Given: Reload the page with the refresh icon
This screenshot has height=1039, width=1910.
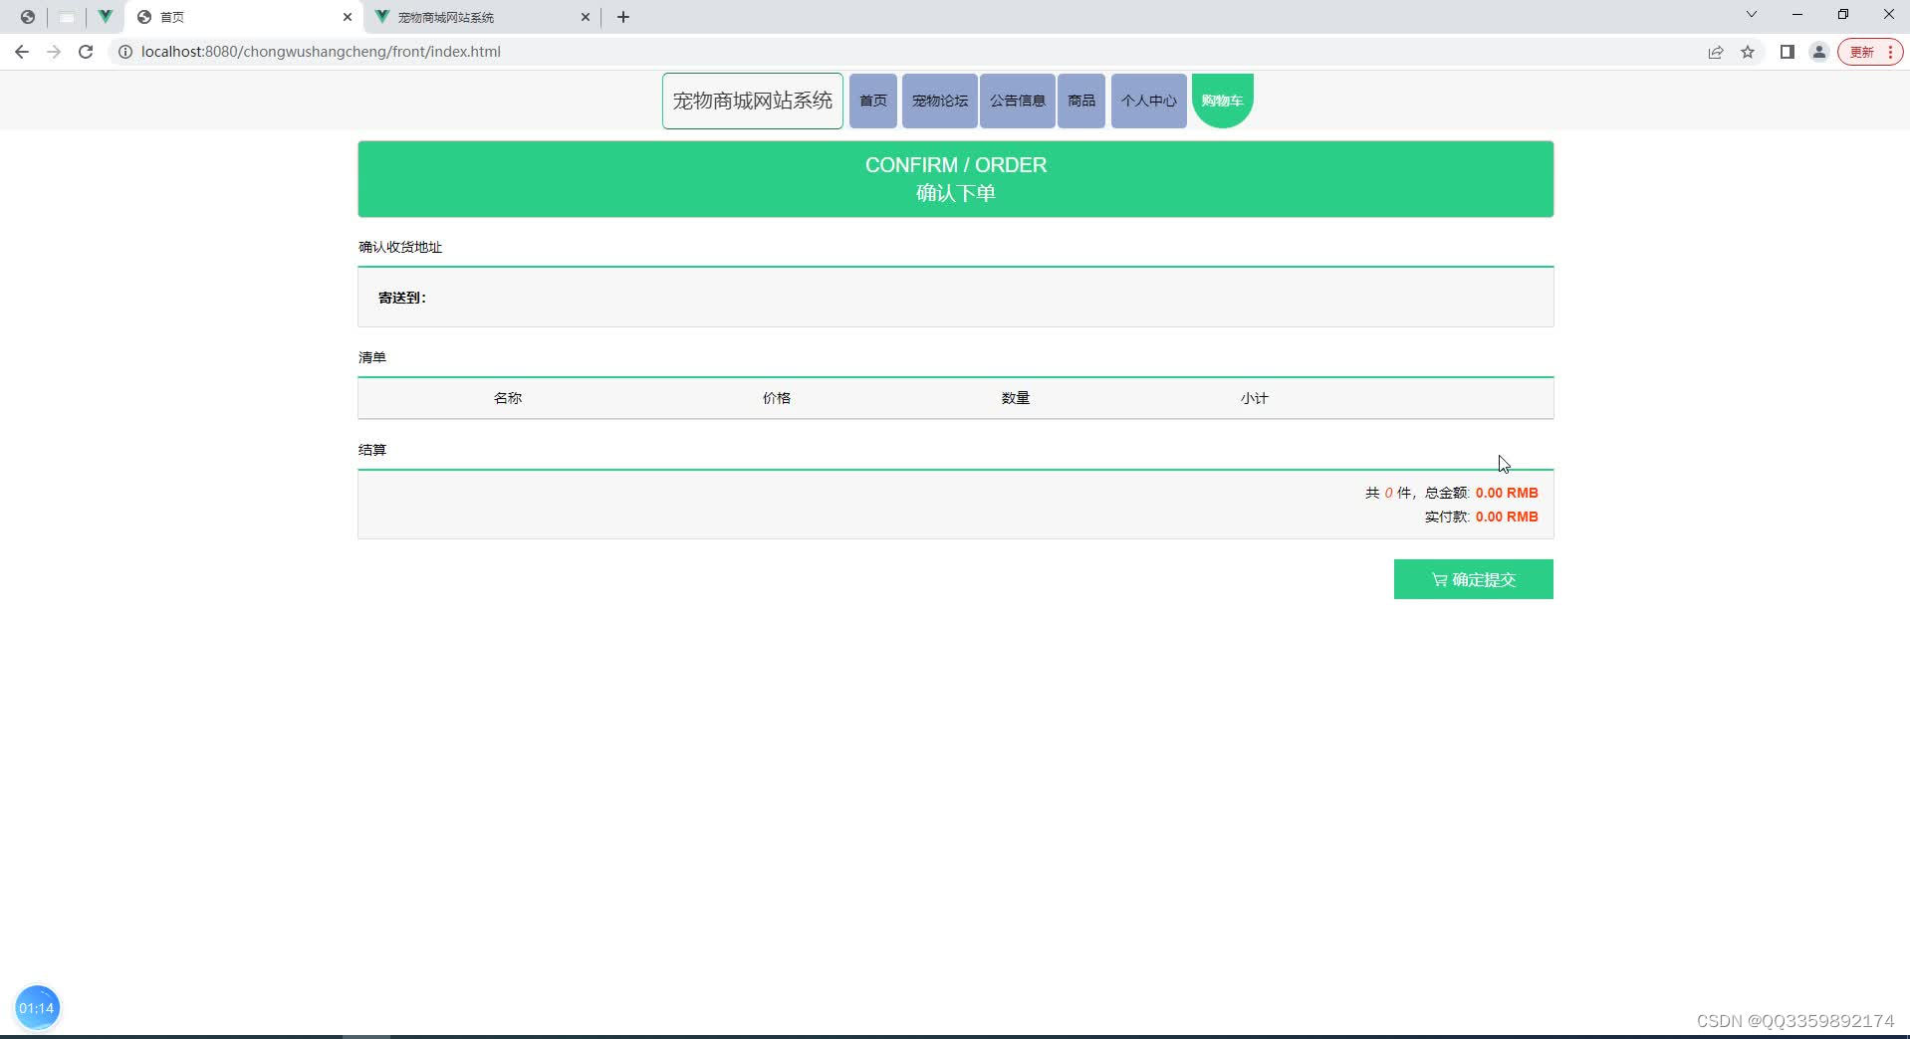Looking at the screenshot, I should pos(86,52).
